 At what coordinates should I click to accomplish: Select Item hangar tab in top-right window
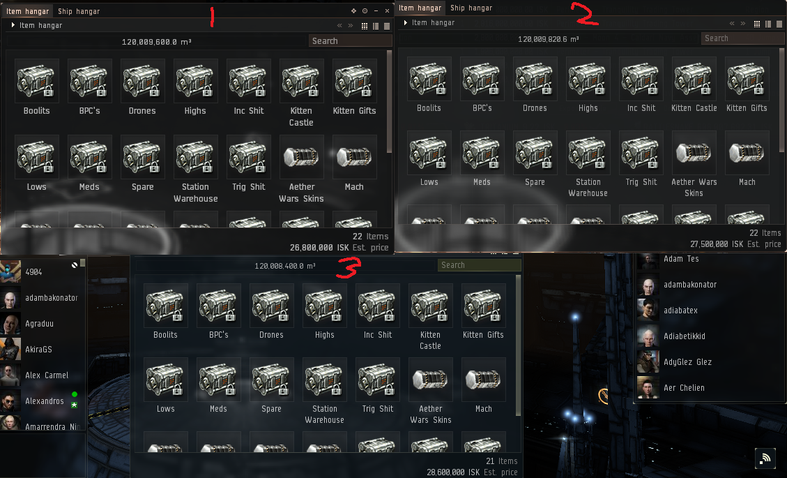[420, 8]
